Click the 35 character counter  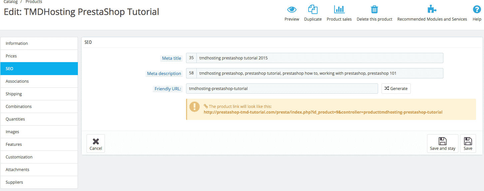pos(191,58)
